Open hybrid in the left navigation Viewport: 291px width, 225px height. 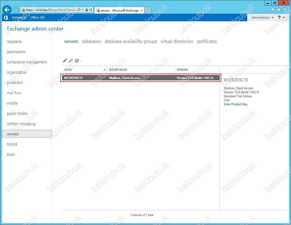[12, 144]
